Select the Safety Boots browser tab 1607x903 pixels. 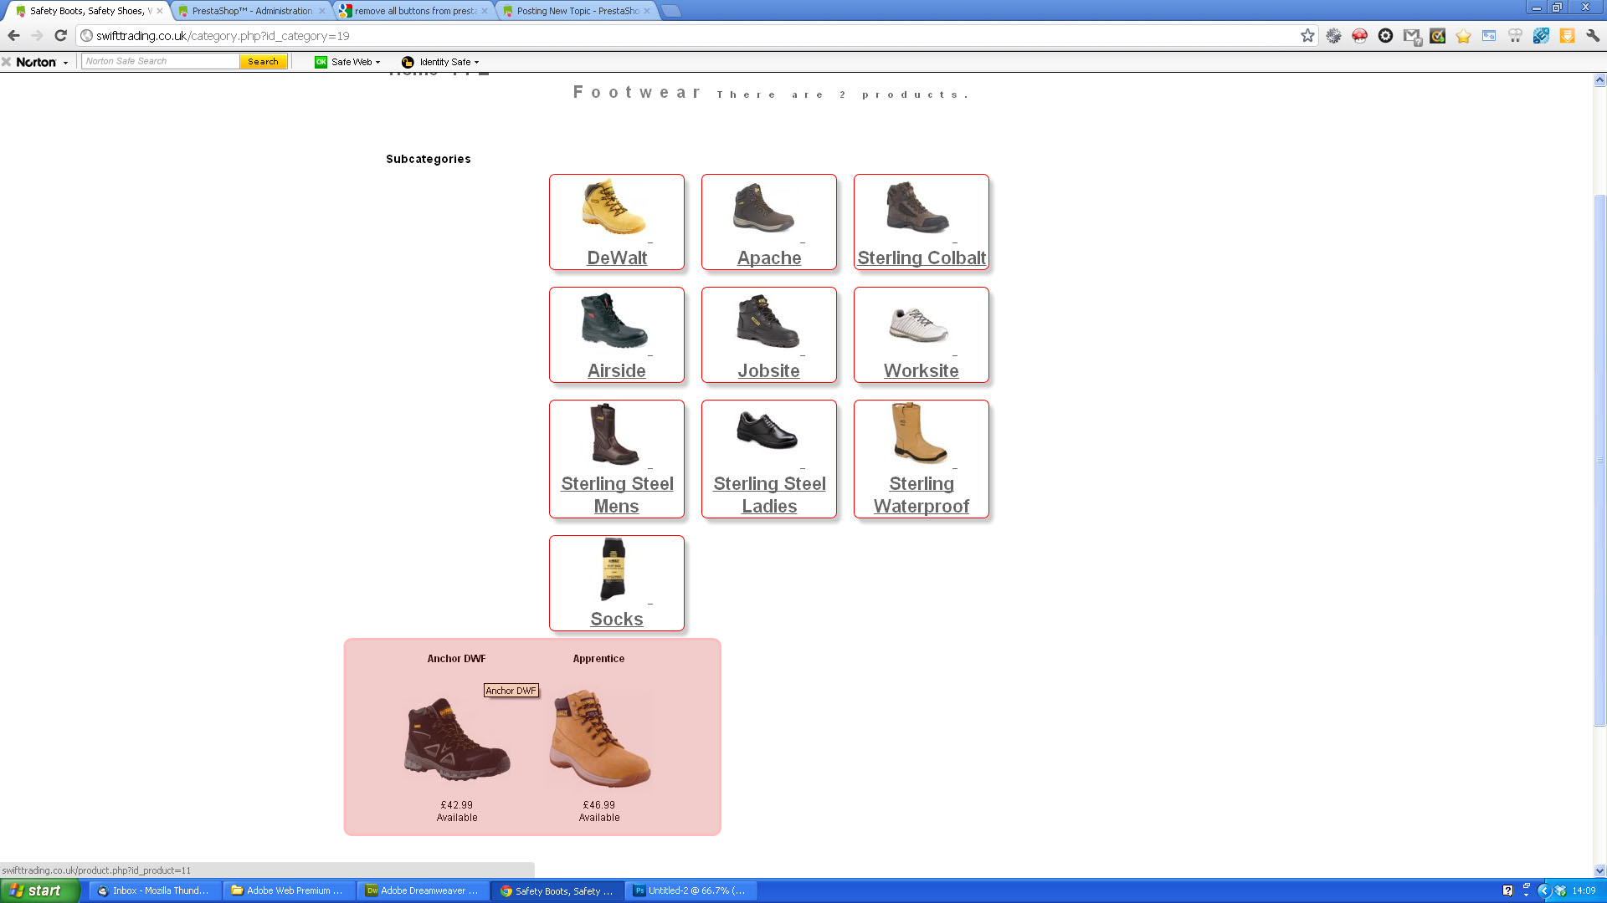click(88, 11)
